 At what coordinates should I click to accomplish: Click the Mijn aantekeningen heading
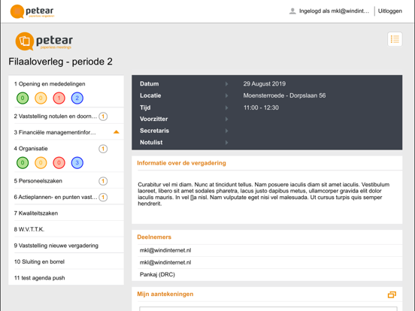click(x=165, y=294)
